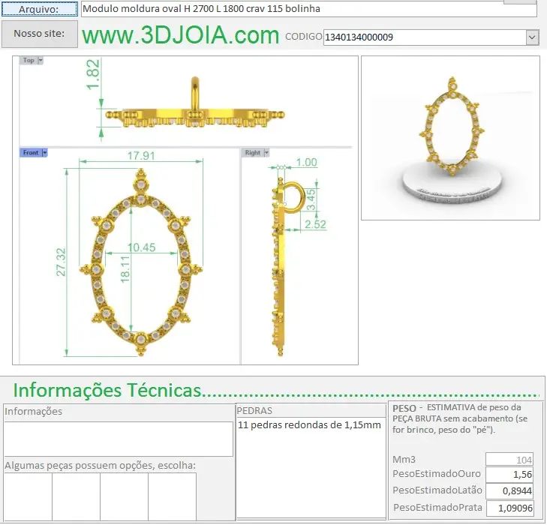The image size is (547, 525).
Task: Click the Nosso site button
Action: coord(40,34)
